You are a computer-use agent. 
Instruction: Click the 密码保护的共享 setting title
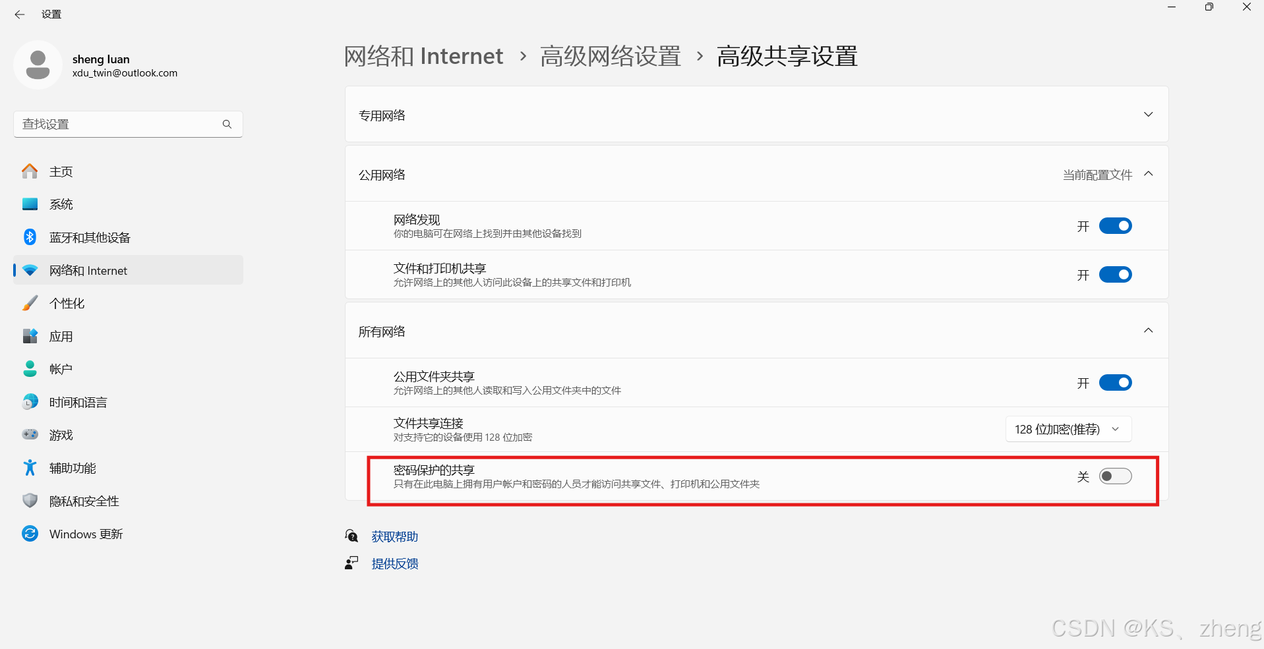click(x=434, y=470)
